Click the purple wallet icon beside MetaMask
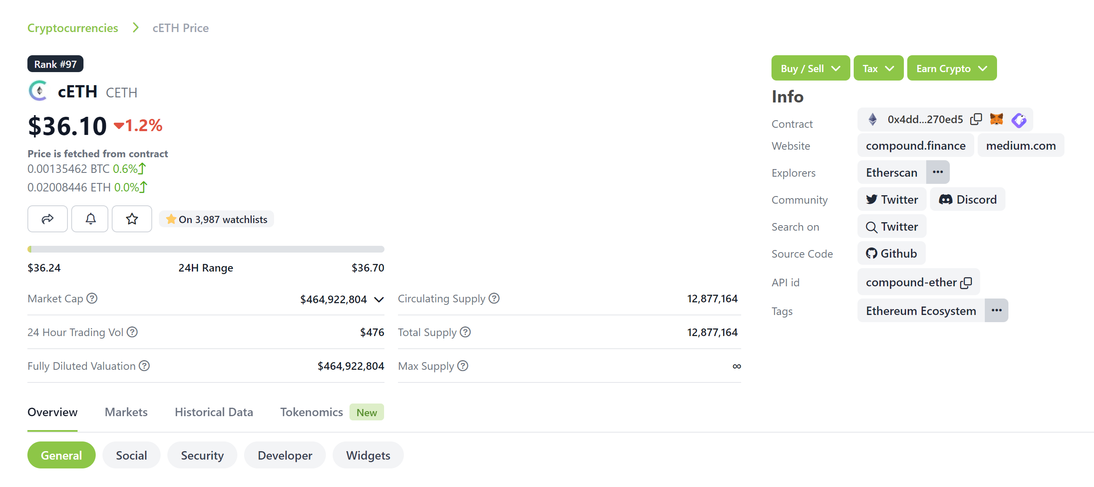 point(1019,120)
